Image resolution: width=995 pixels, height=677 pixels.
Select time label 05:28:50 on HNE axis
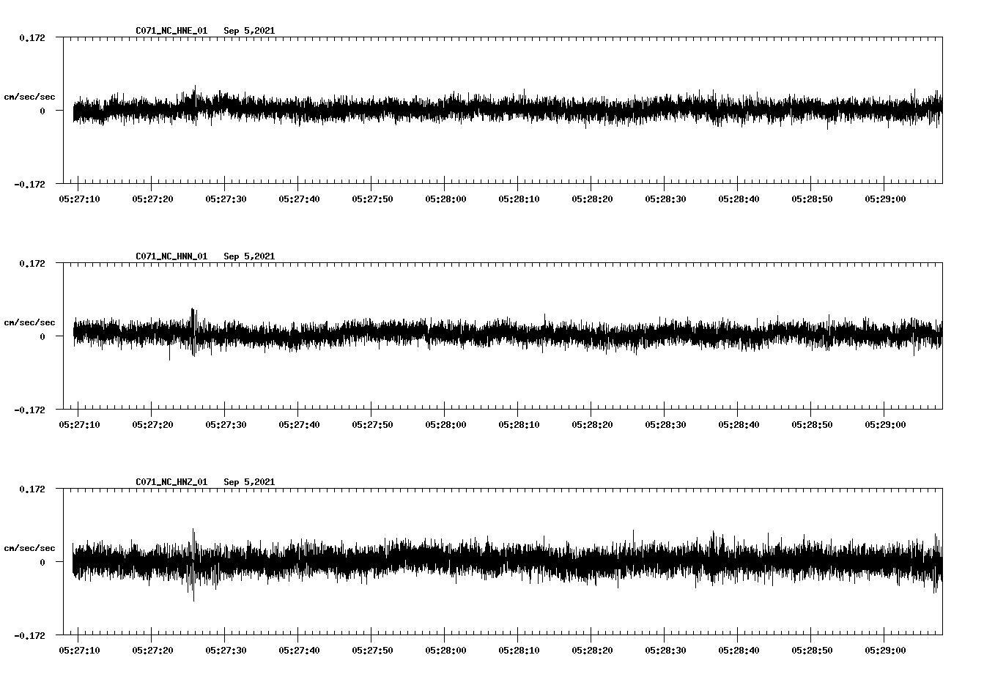coord(813,199)
